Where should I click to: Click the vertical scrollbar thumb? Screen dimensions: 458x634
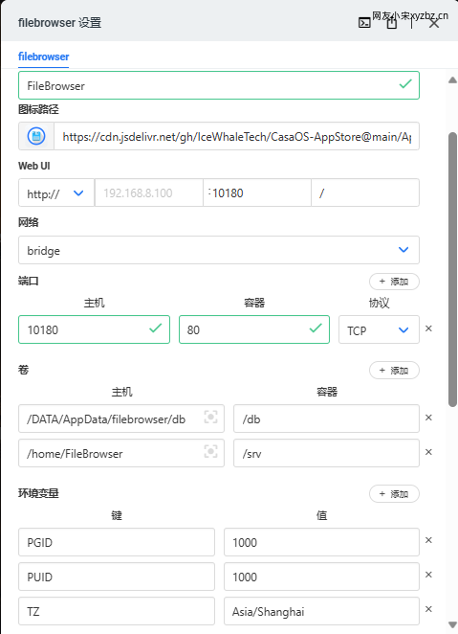point(453,269)
